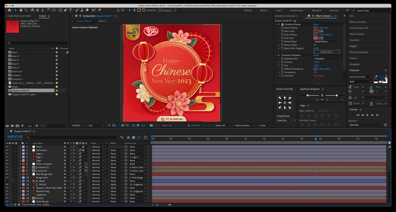Collapse the Gradient Ramp effect

[x=276, y=24]
